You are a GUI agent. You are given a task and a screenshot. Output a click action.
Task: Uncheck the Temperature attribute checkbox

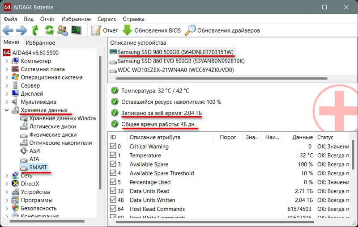pos(113,155)
